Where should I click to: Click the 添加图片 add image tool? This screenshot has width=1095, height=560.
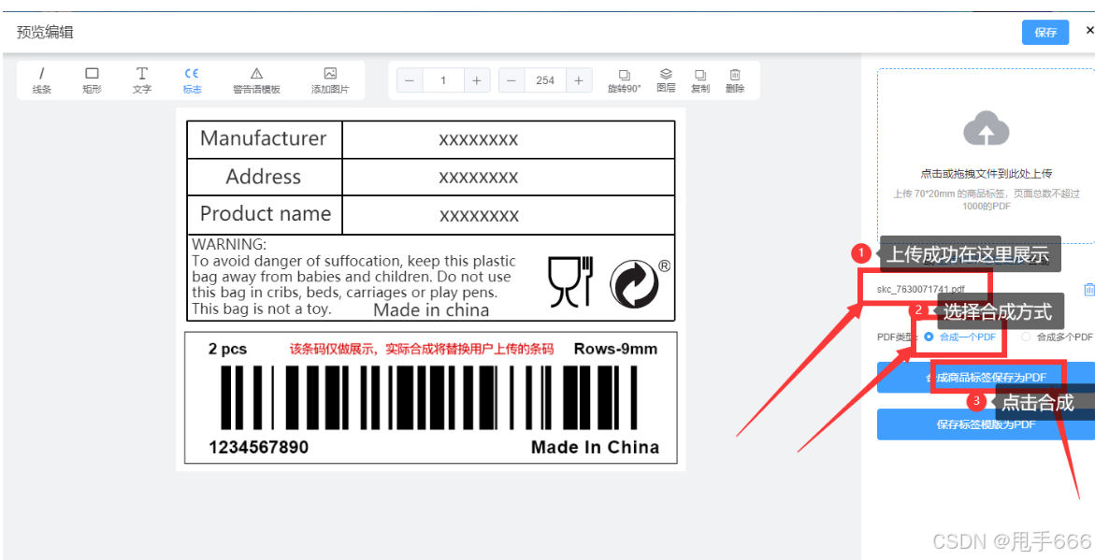tap(330, 80)
